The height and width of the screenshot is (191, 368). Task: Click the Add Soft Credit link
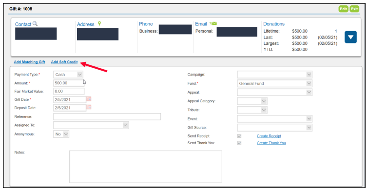[x=64, y=62]
